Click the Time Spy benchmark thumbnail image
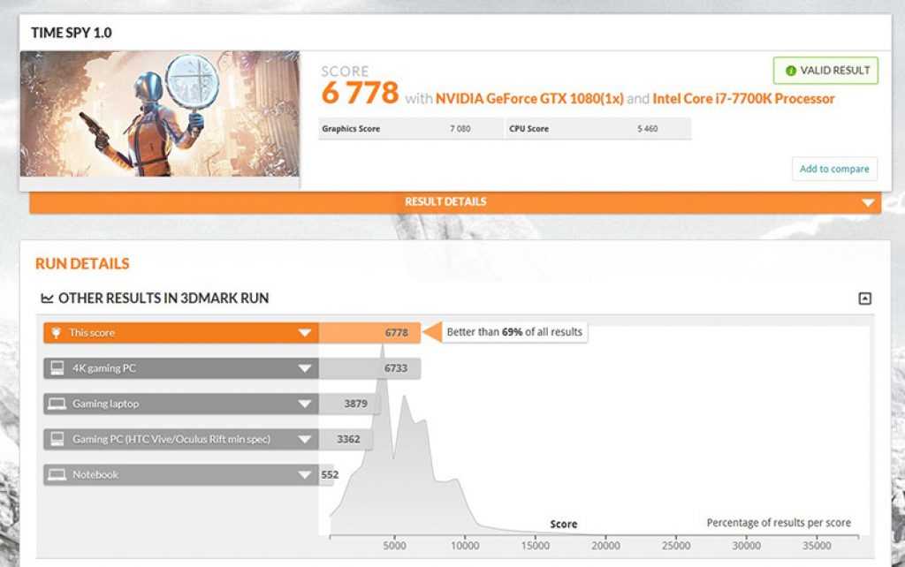 [x=160, y=114]
